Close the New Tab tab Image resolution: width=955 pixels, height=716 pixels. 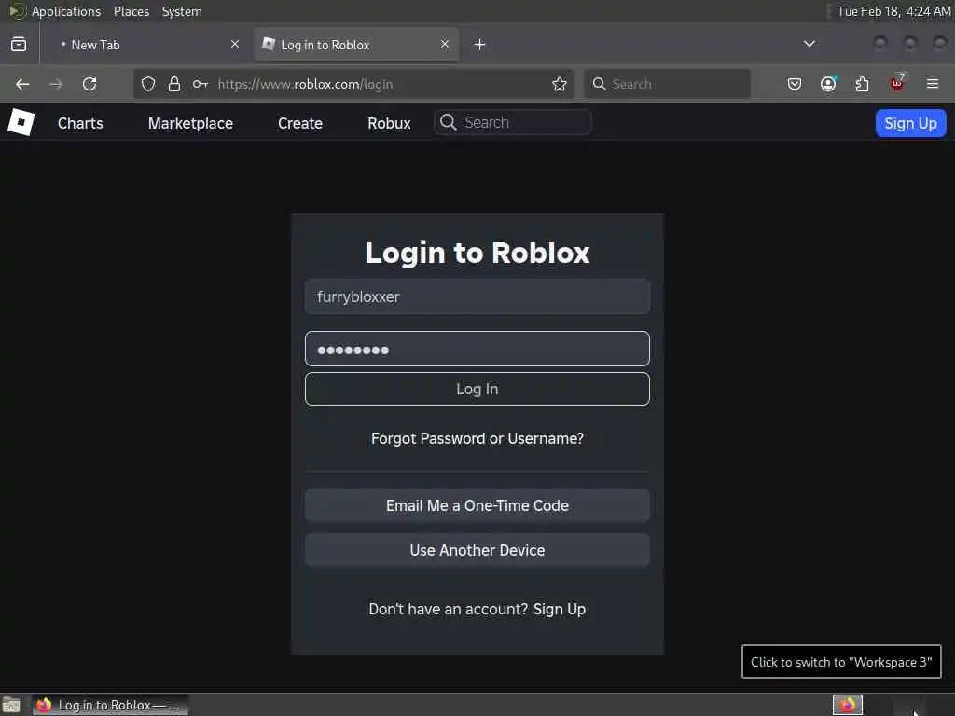point(235,44)
